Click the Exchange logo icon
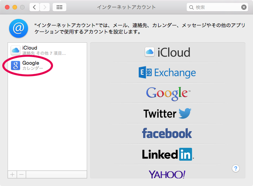The image size is (253, 186). click(x=145, y=72)
